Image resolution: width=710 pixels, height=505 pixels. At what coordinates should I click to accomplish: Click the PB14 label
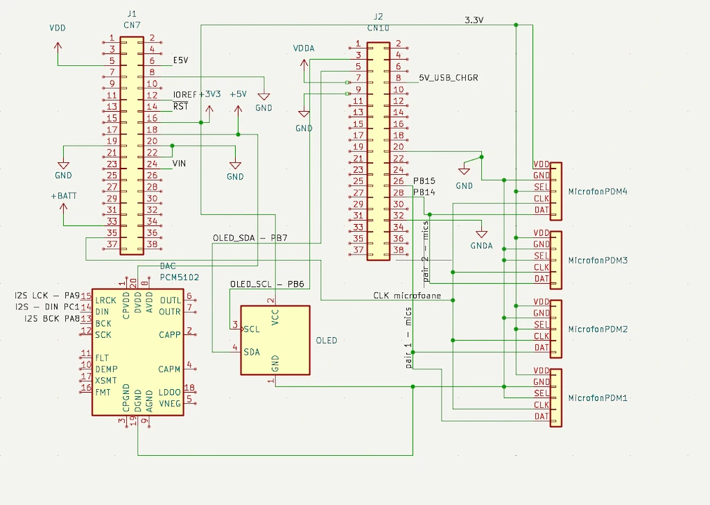click(x=424, y=192)
